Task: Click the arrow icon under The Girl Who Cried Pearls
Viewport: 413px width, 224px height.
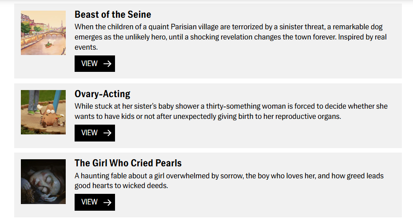Action: 107,202
